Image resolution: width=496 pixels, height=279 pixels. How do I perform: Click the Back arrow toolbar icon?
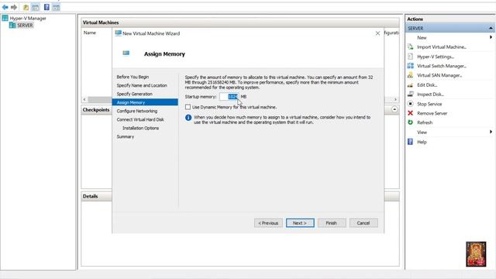pos(5,7)
